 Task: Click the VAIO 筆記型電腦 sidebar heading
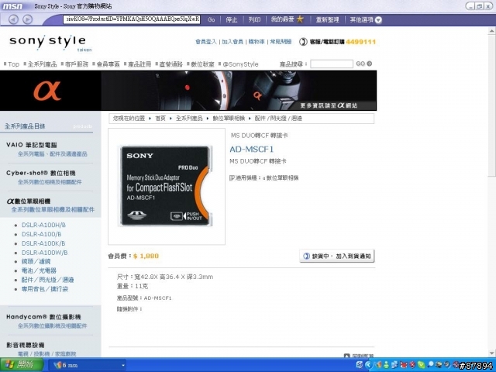(x=31, y=145)
